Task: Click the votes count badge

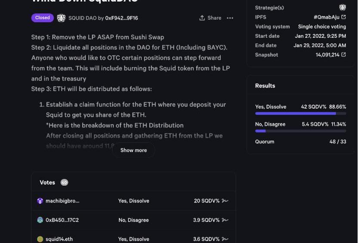Action: tap(64, 183)
